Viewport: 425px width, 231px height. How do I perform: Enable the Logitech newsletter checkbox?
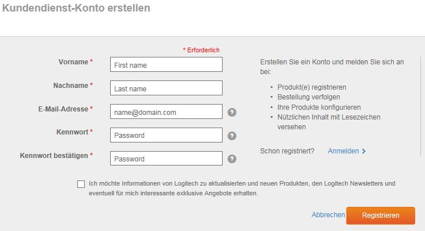[x=81, y=184]
